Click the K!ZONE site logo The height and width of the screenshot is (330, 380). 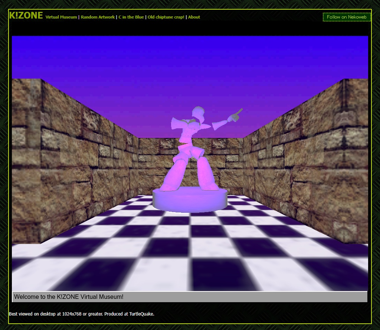click(26, 16)
